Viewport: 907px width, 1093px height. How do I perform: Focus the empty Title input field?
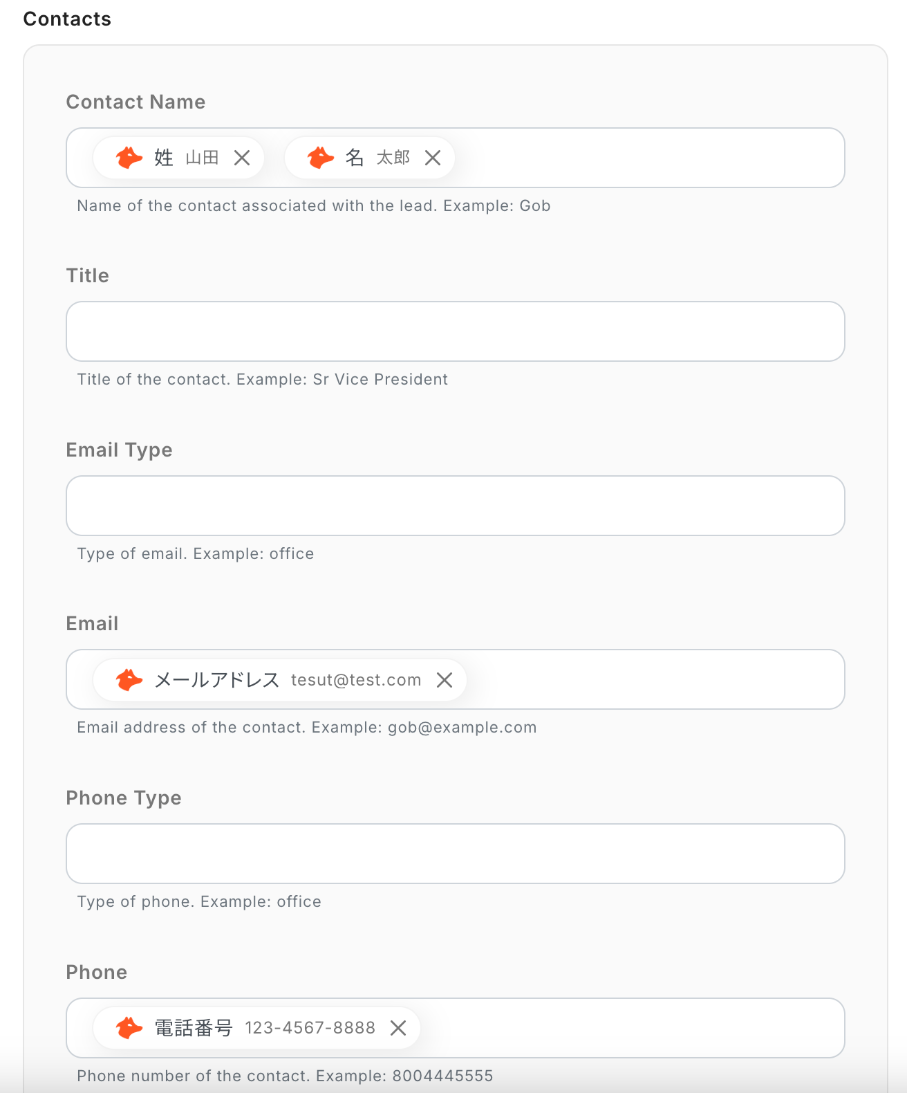tap(455, 331)
